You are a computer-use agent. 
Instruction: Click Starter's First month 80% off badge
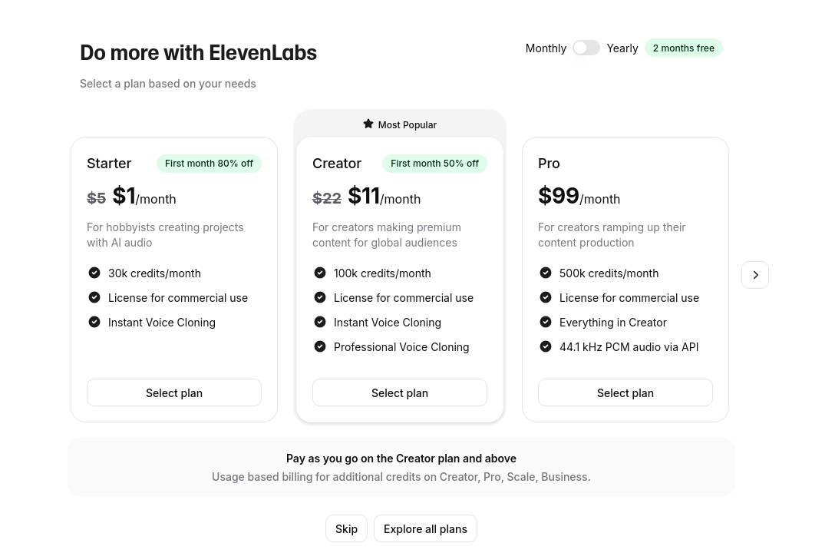click(x=209, y=164)
